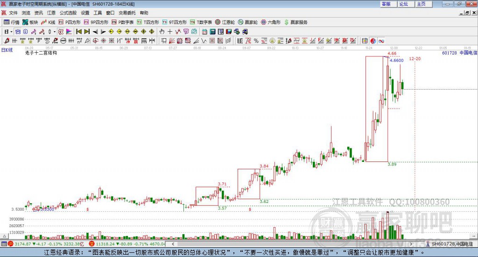Select the red pen drawing tool
This screenshot has height=257, width=478.
[7, 41]
